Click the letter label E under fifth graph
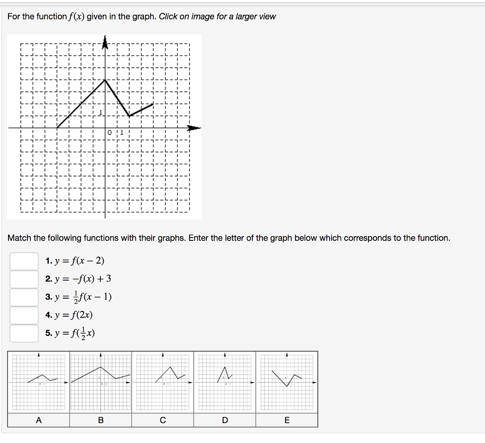 tap(287, 420)
